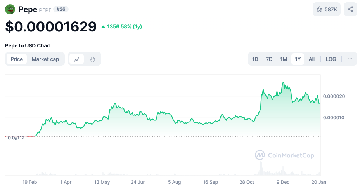Click the 1356.58% (1y) change label
Screen dimensions: 360x195
[122, 27]
